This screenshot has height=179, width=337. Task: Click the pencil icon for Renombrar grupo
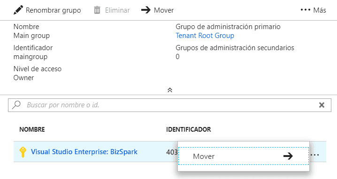[x=18, y=10]
